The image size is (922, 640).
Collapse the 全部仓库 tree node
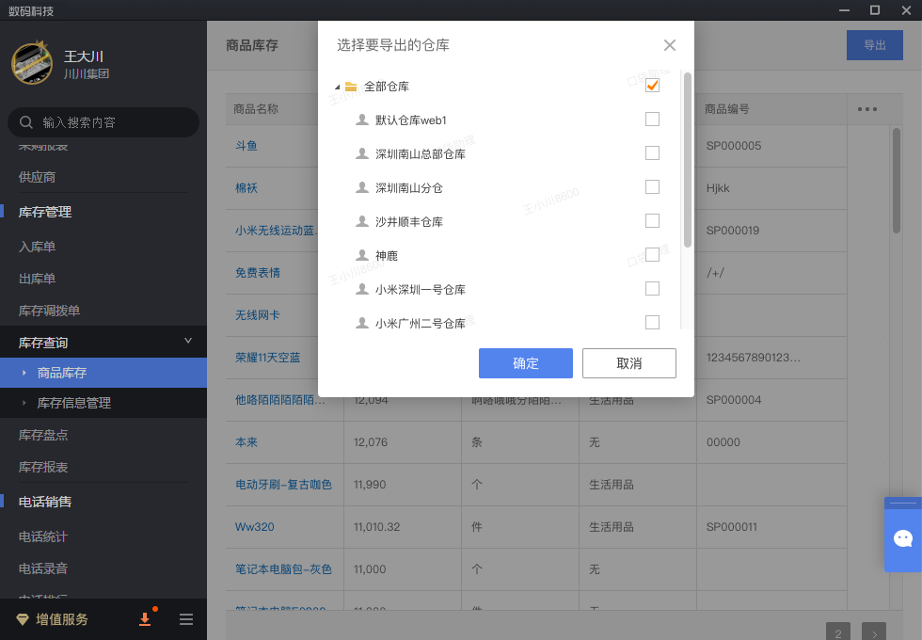click(x=337, y=87)
